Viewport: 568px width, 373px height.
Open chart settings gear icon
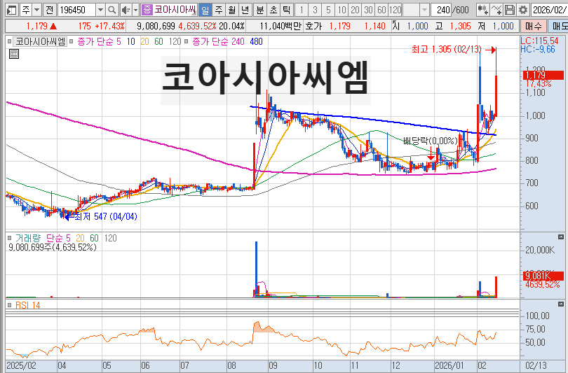coord(522,10)
